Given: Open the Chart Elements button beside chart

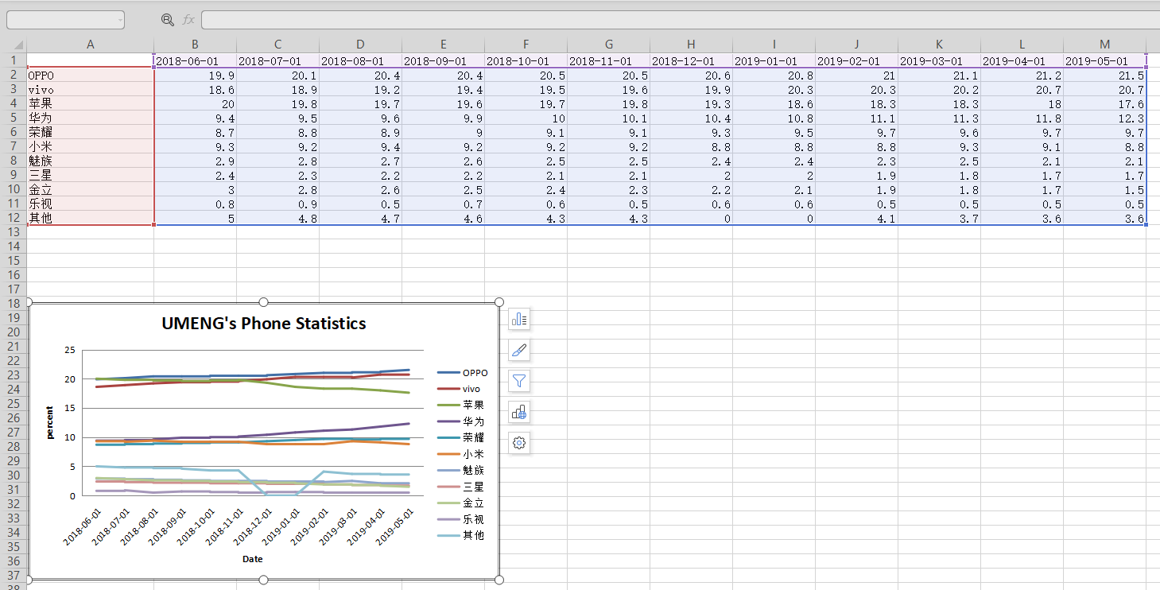Looking at the screenshot, I should coord(520,320).
